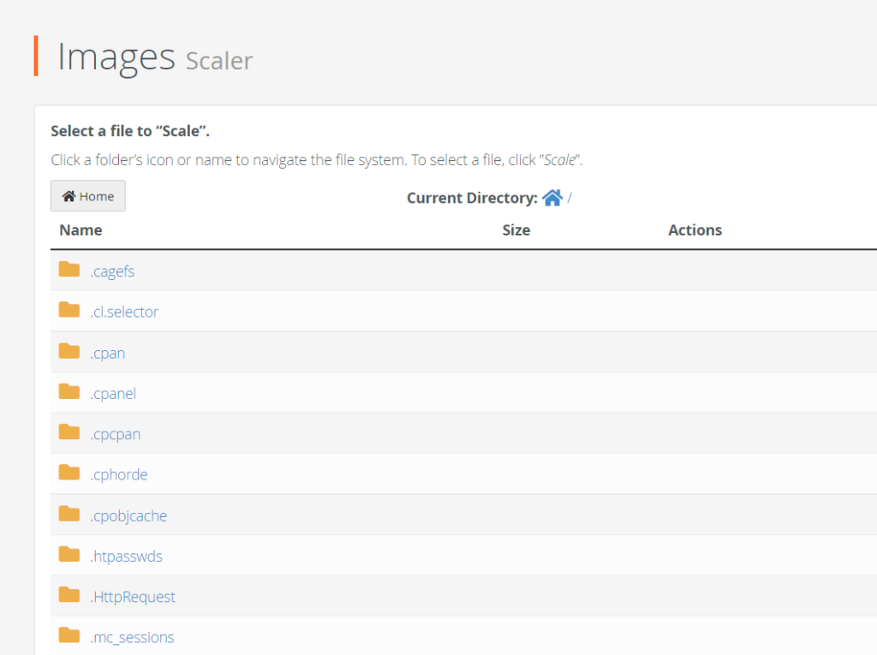The width and height of the screenshot is (877, 655).
Task: Click the .HttpRequest folder icon
Action: pos(69,596)
